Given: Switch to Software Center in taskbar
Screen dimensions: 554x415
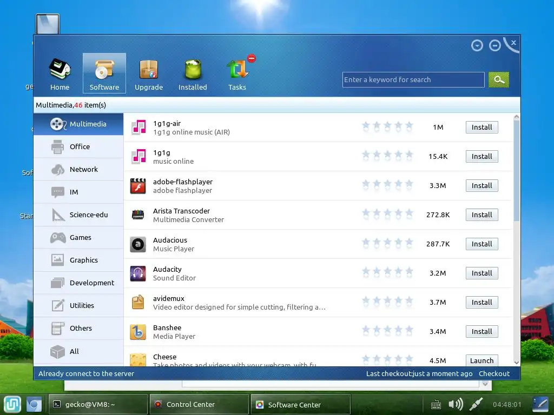Looking at the screenshot, I should [301, 404].
